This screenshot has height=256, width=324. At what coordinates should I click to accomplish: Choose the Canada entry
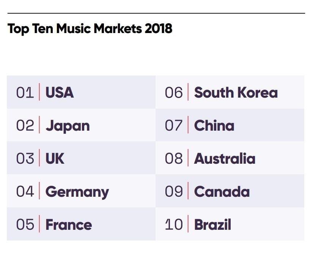coord(222,191)
